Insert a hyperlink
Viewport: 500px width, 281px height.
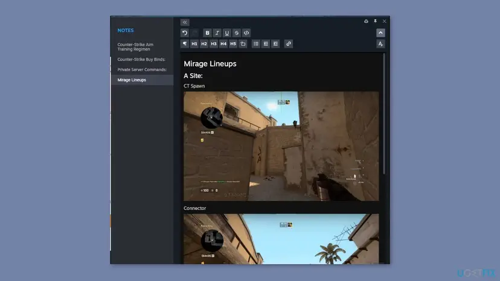coord(289,43)
